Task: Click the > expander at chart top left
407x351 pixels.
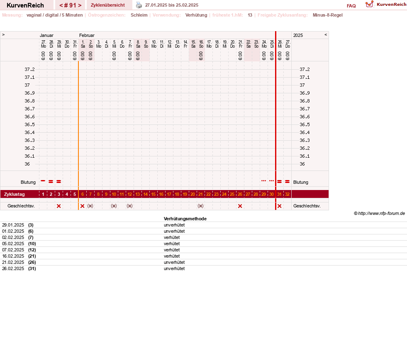Action: [3, 34]
